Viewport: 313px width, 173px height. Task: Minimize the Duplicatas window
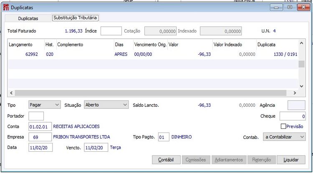coord(276,8)
